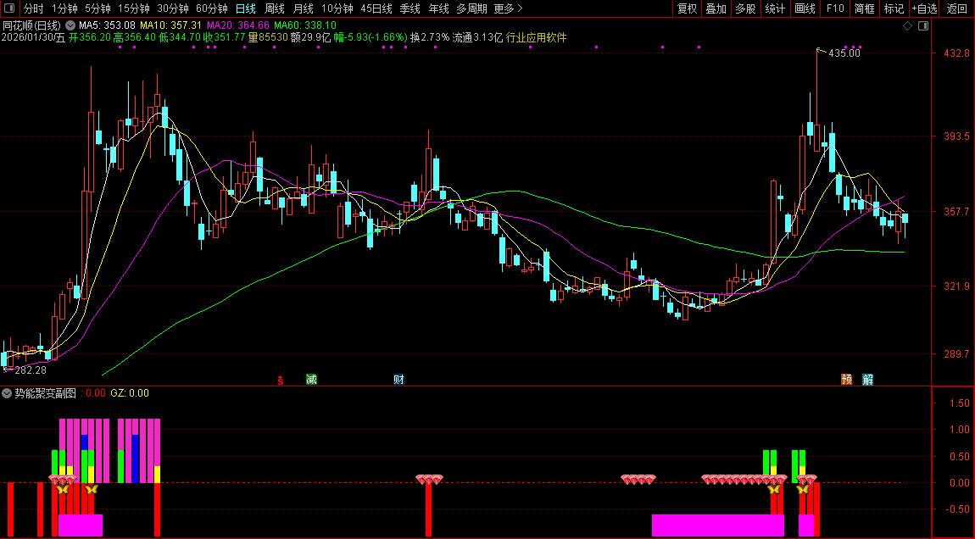Open the 多股 multi-stock view
975x539 pixels.
pos(745,8)
